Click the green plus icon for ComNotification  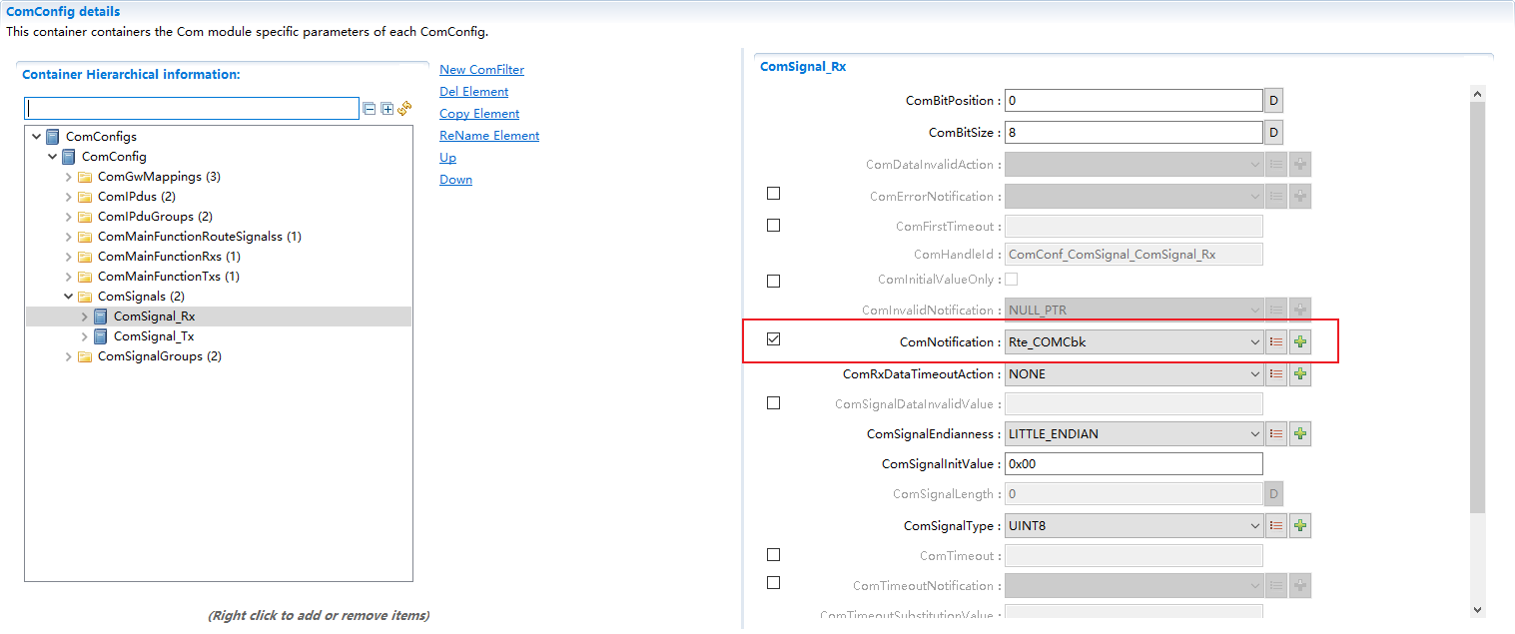1299,342
